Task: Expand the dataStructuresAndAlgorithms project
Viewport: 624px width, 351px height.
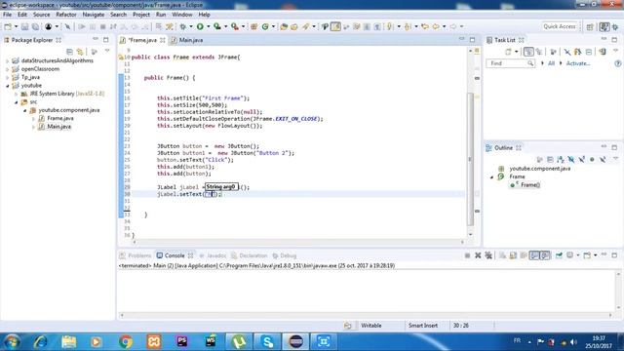Action: tap(7, 60)
